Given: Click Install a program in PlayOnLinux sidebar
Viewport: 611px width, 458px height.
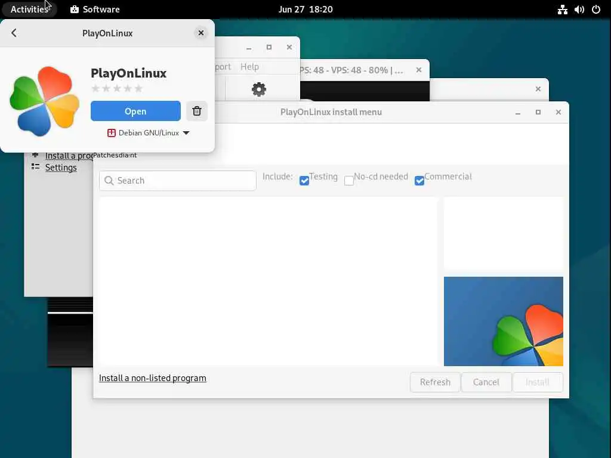Looking at the screenshot, I should pos(69,156).
